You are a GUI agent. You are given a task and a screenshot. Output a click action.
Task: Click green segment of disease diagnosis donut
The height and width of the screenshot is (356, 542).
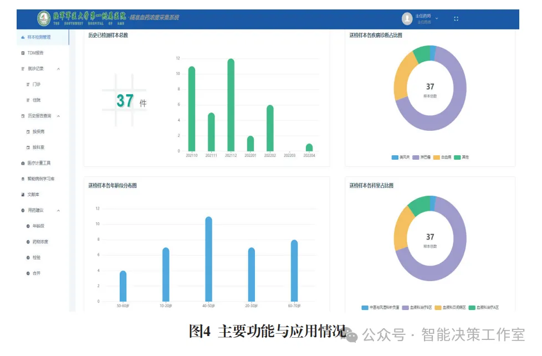click(422, 54)
